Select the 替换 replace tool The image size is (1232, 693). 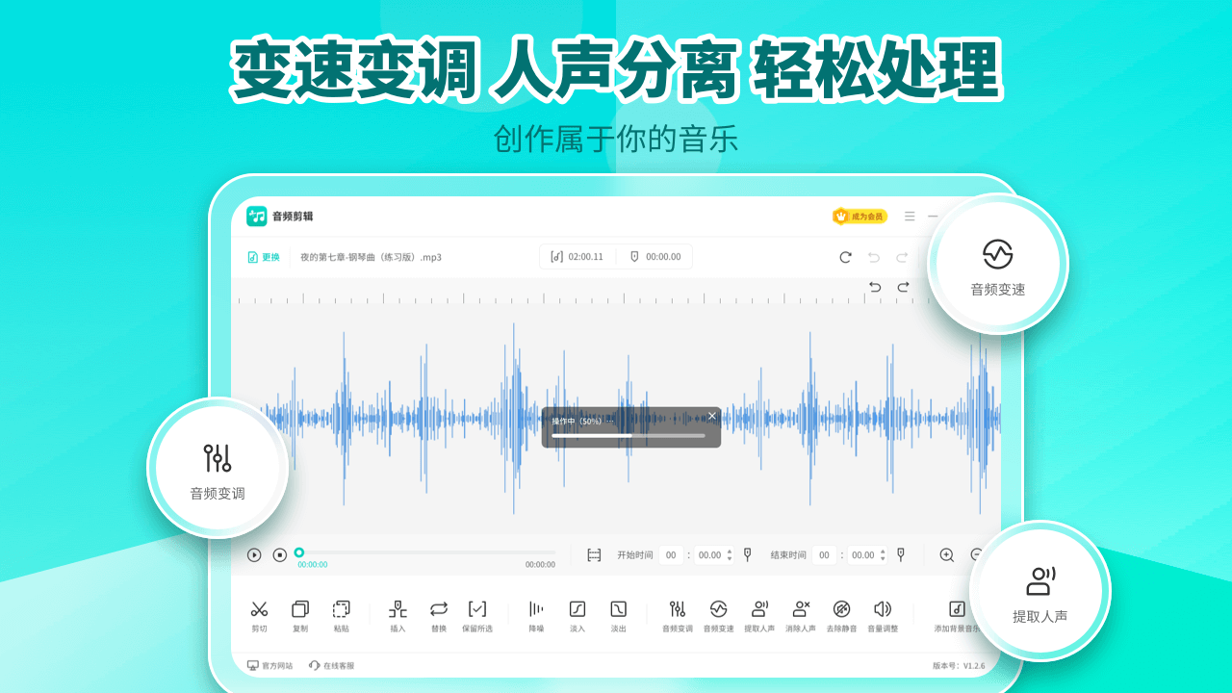click(x=439, y=615)
